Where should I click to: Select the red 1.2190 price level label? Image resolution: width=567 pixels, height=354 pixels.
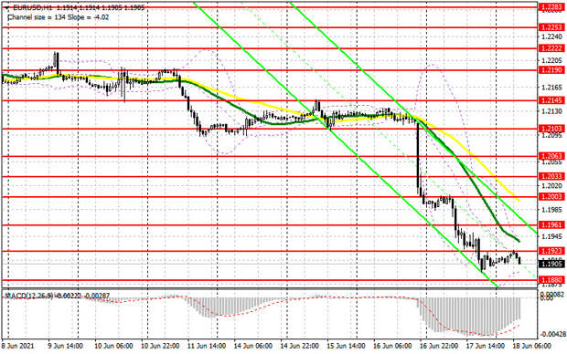click(551, 70)
